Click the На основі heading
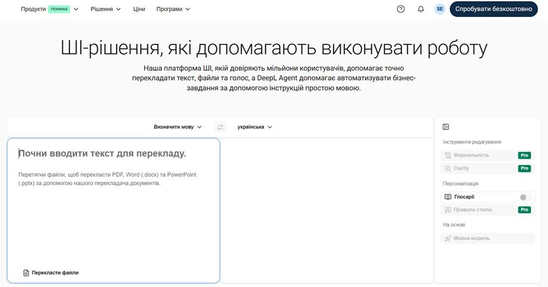The width and height of the screenshot is (548, 287). 454,225
